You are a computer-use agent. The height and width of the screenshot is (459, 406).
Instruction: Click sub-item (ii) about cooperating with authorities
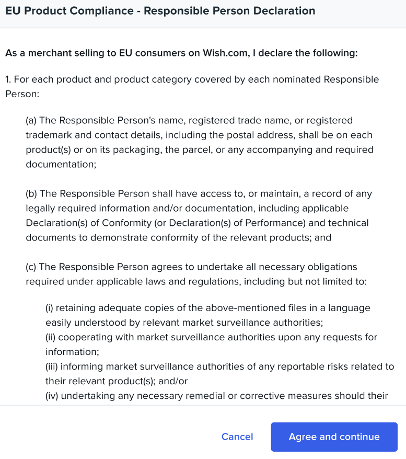tap(211, 337)
